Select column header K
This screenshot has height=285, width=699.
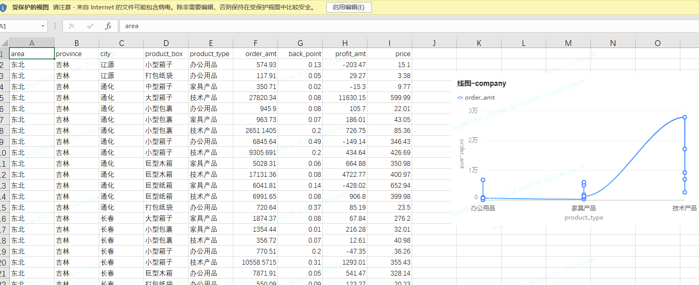pyautogui.click(x=479, y=43)
